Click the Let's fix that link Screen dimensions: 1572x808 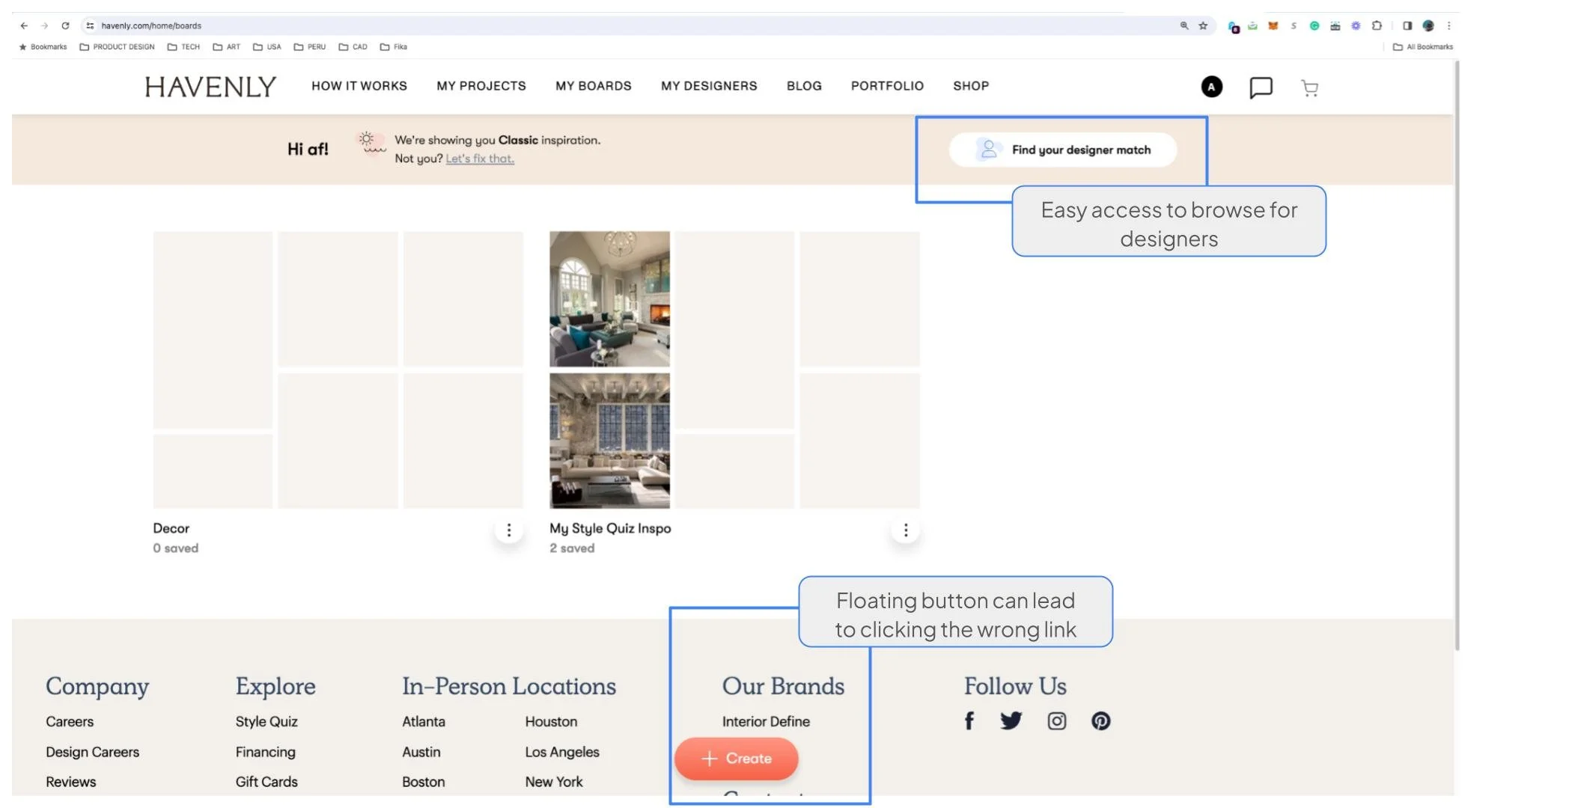[480, 159]
